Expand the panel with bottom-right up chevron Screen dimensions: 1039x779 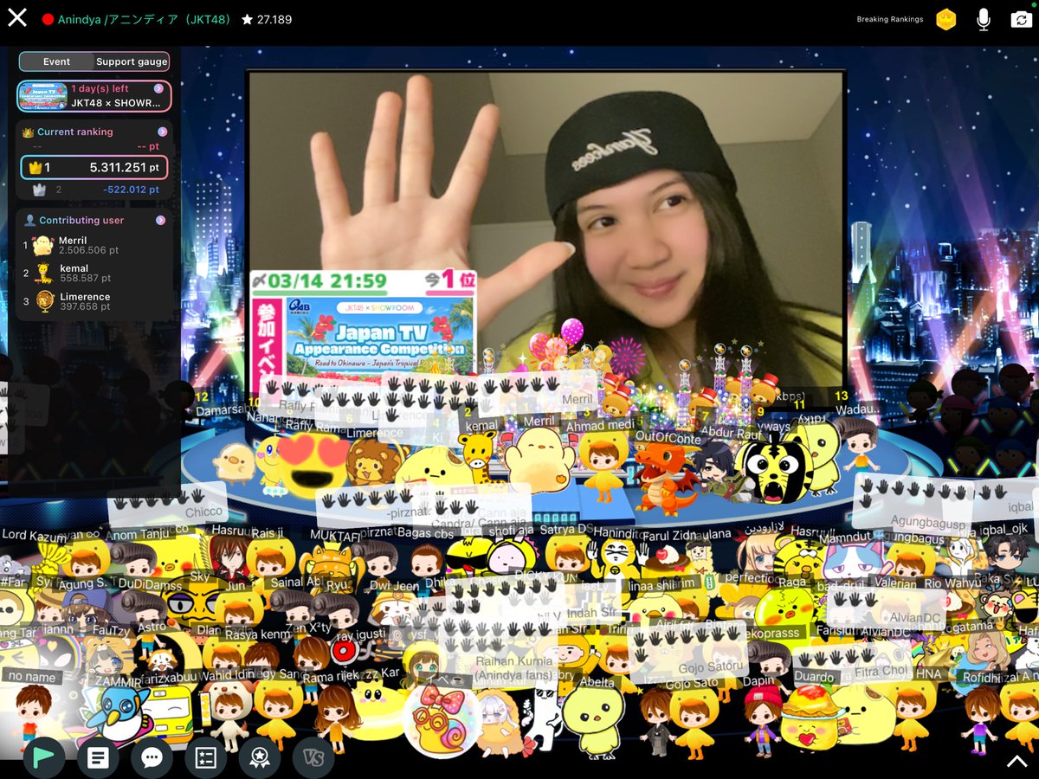coord(1016,761)
